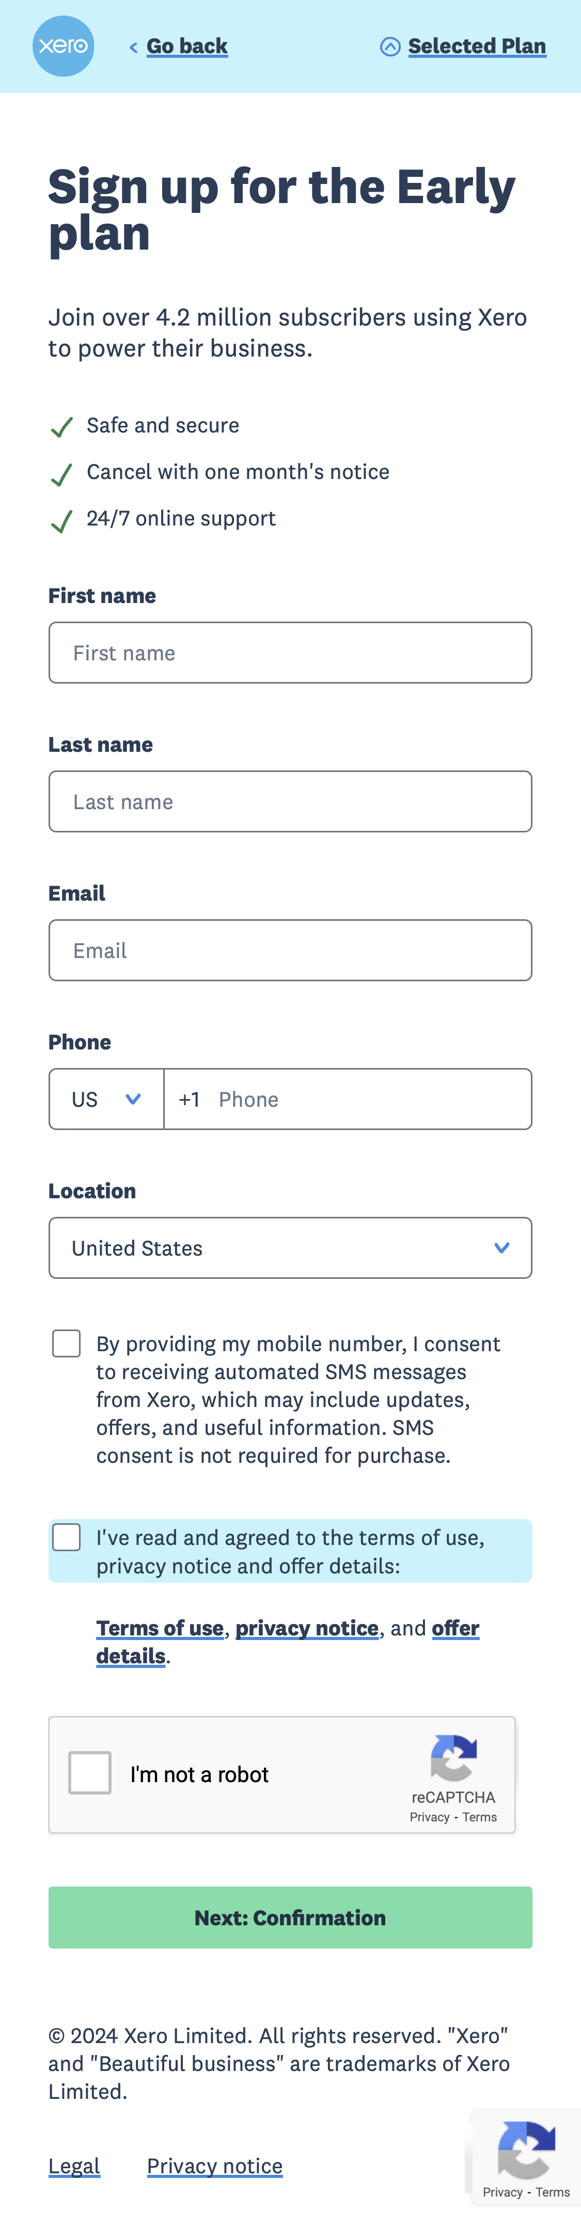Enable the SMS consent checkbox

67,1343
